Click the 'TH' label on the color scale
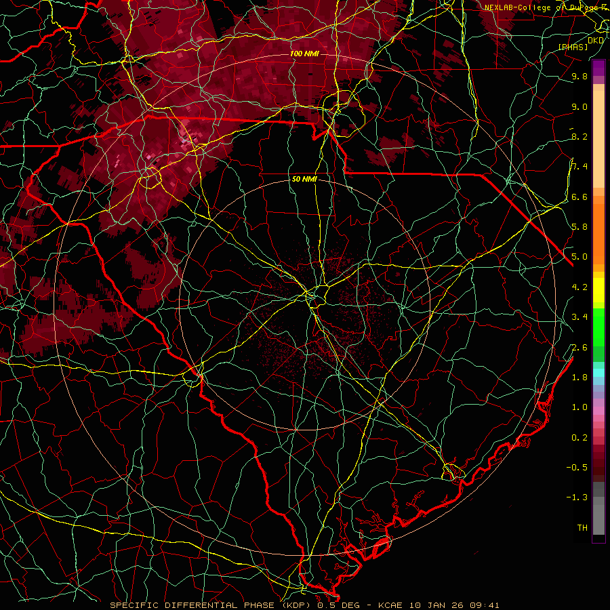Screen dimensions: 610x610 (x=582, y=528)
